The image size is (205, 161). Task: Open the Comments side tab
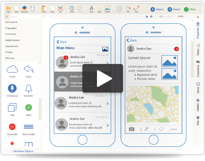click(x=198, y=69)
